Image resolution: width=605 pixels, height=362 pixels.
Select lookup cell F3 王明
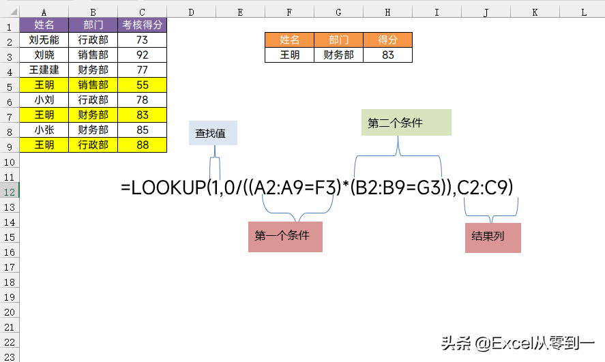(x=289, y=55)
